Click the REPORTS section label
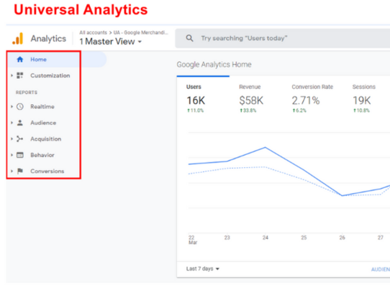The image size is (390, 287). click(x=27, y=93)
